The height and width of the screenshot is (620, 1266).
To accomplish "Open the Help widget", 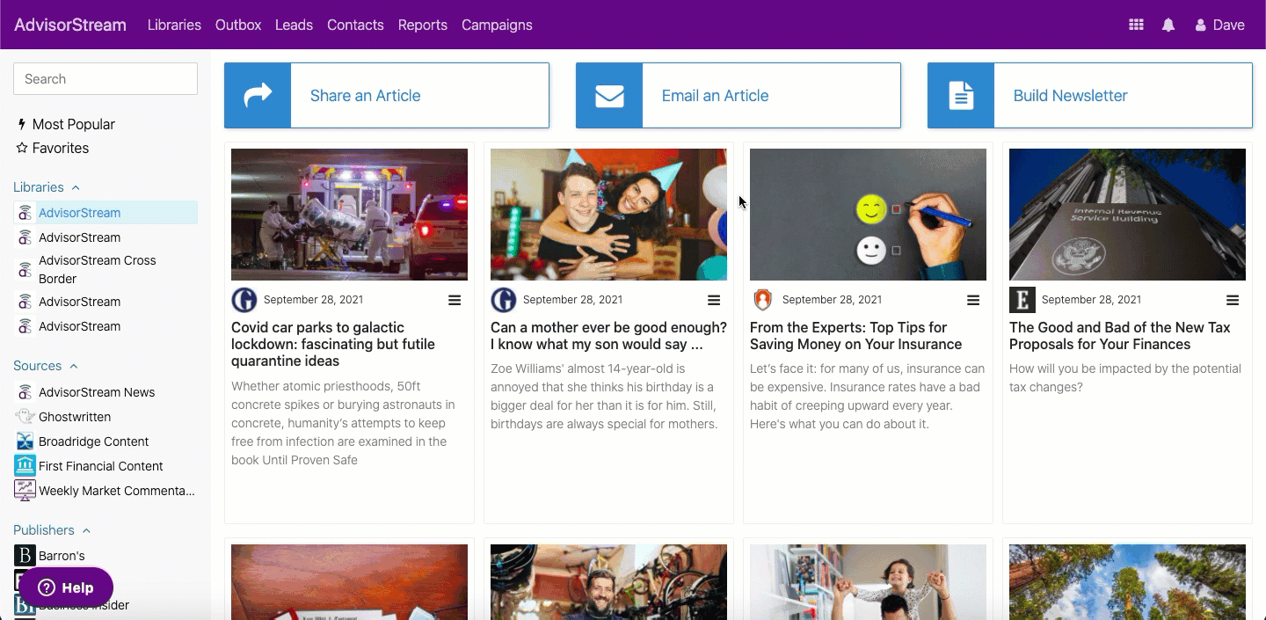I will tap(66, 587).
